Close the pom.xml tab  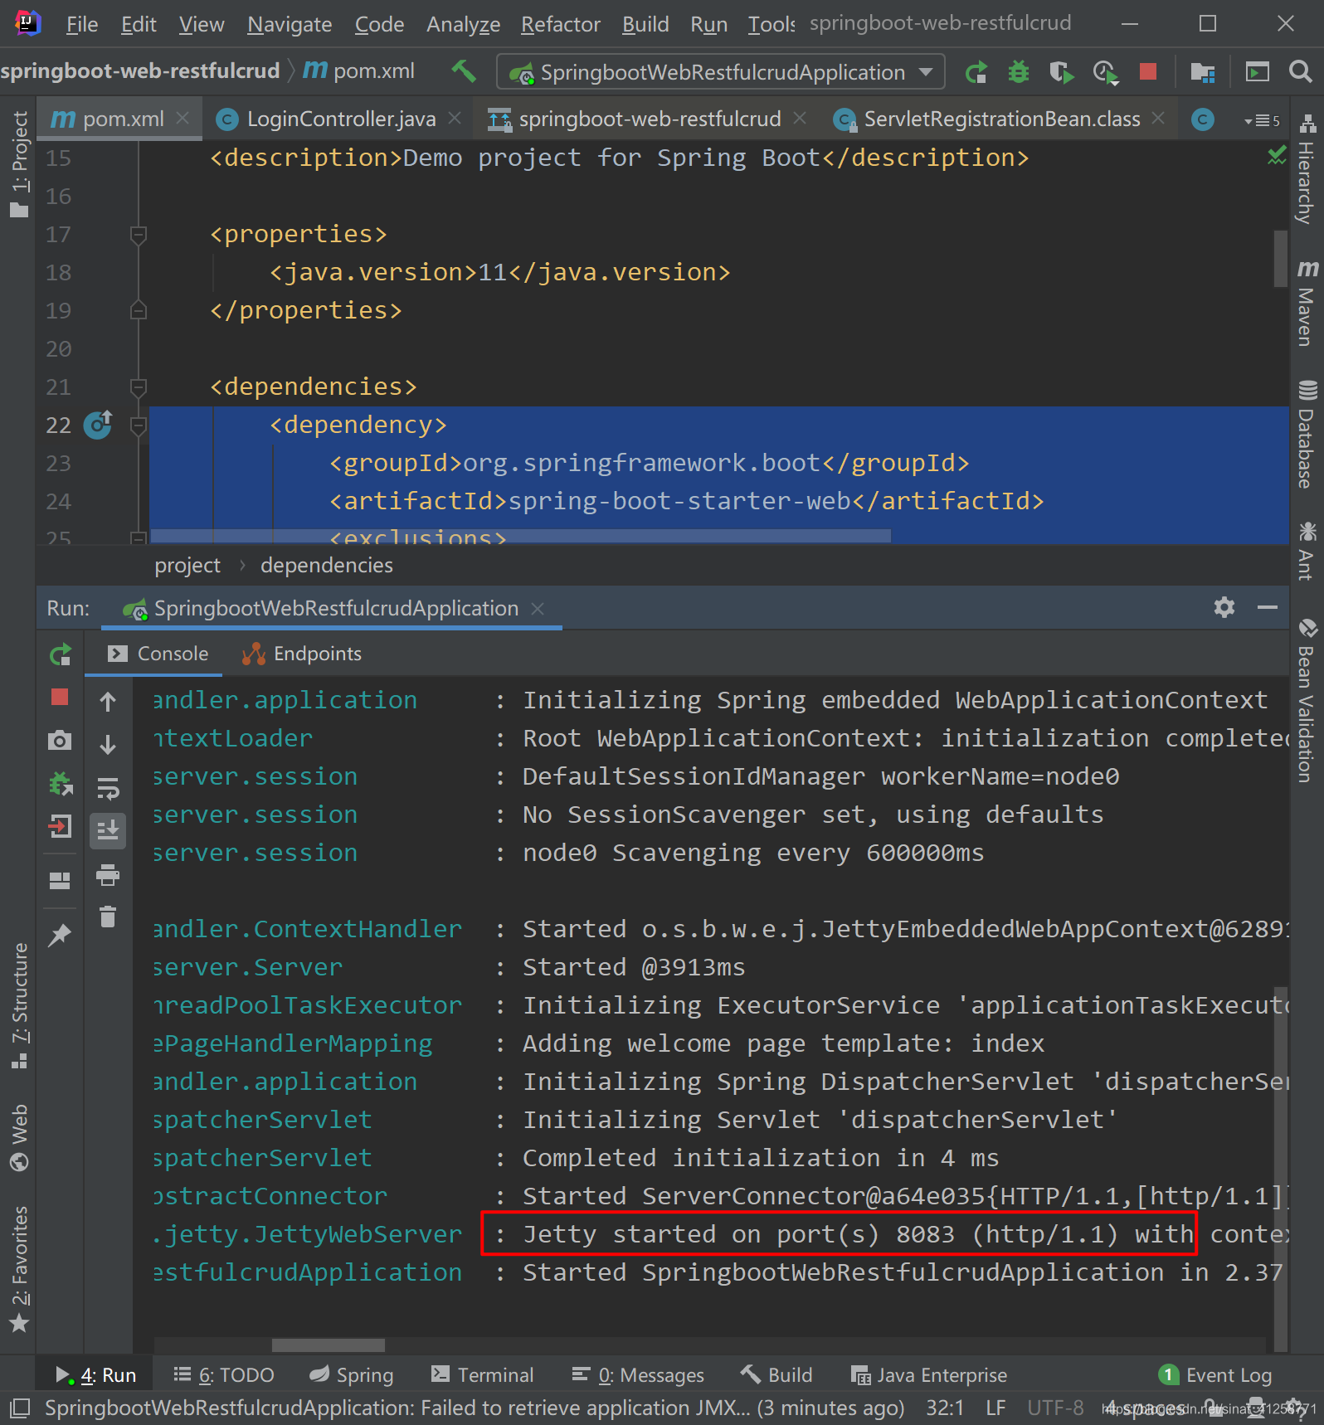[x=183, y=119]
